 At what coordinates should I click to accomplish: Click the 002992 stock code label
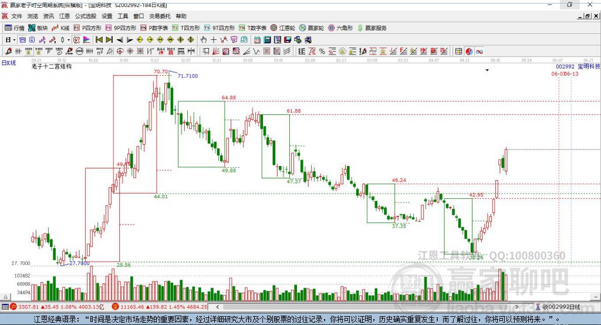click(565, 67)
